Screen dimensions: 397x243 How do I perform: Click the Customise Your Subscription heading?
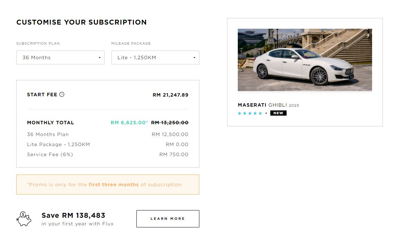(81, 22)
